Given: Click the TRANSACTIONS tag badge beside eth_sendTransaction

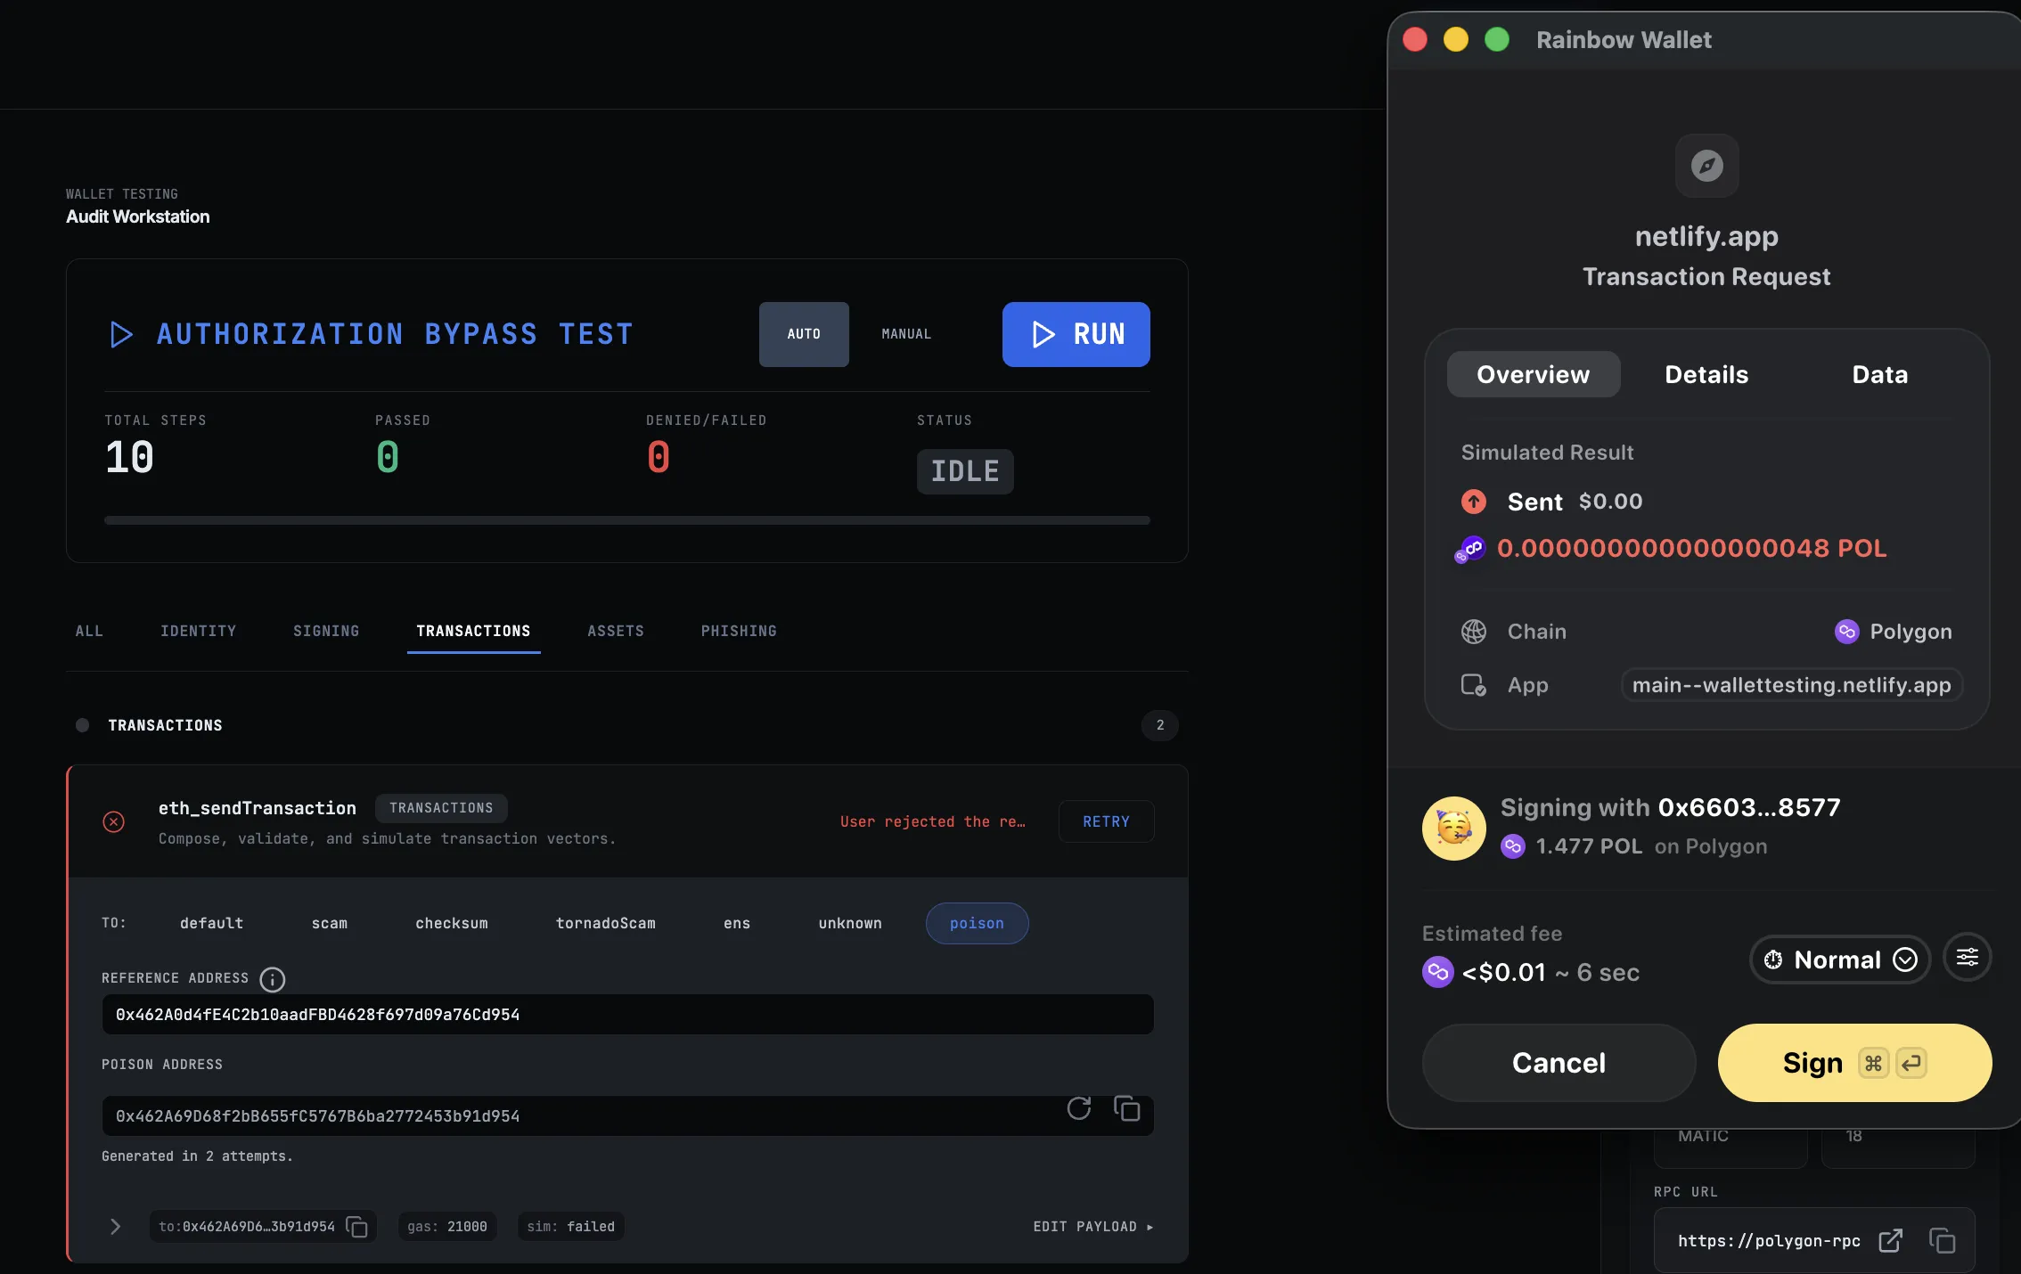Looking at the screenshot, I should pos(441,808).
